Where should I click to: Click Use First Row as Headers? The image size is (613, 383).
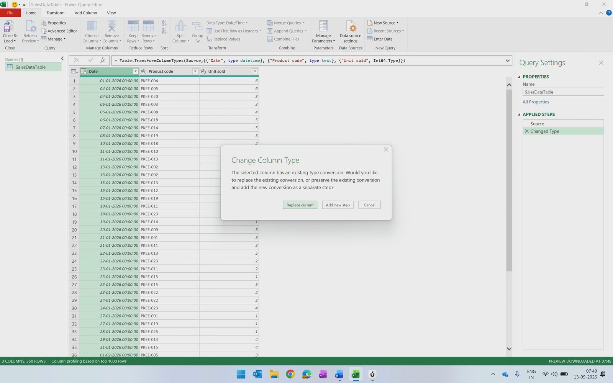(234, 31)
